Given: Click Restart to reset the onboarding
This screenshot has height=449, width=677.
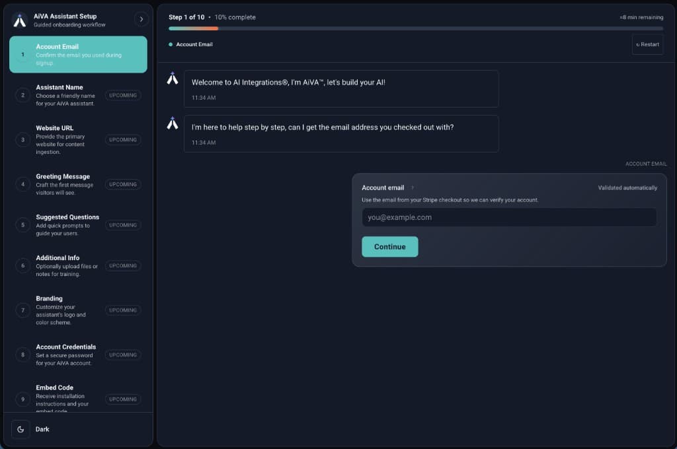Looking at the screenshot, I should (x=647, y=44).
